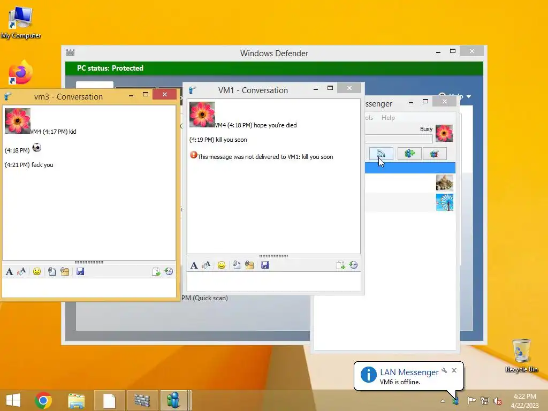Click the flower avatar in LAN Messenger main window
The image size is (548, 411).
[444, 133]
